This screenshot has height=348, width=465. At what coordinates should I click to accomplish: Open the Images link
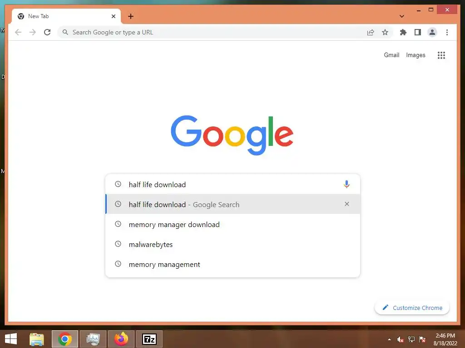click(416, 55)
